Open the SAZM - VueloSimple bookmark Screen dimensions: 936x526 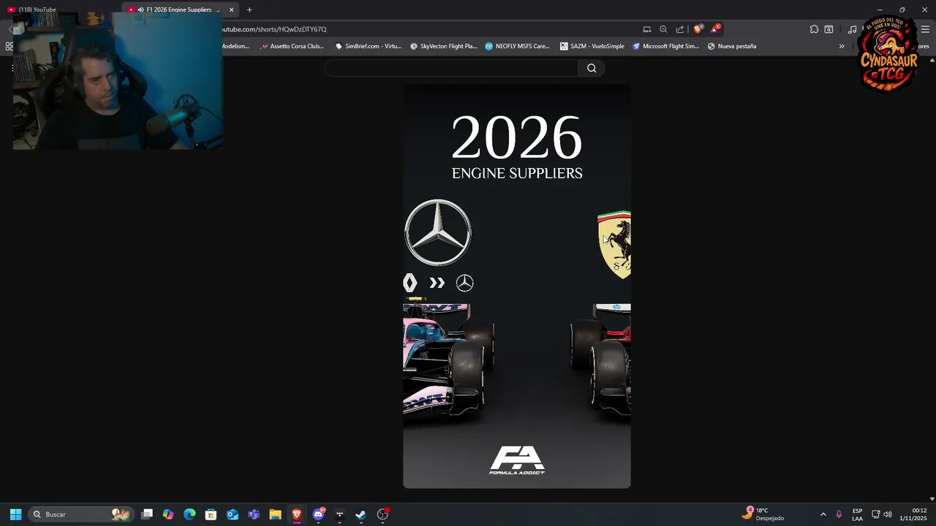[592, 46]
